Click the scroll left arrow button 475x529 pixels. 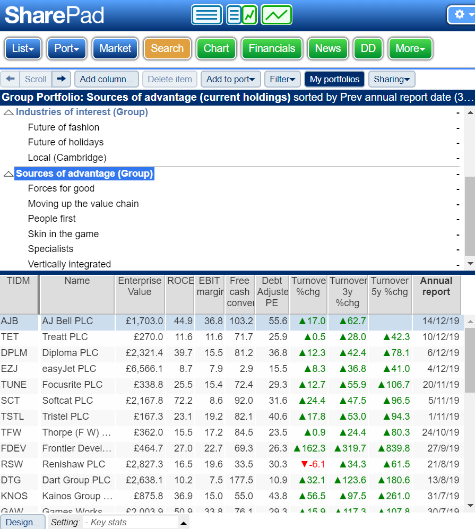(x=11, y=79)
